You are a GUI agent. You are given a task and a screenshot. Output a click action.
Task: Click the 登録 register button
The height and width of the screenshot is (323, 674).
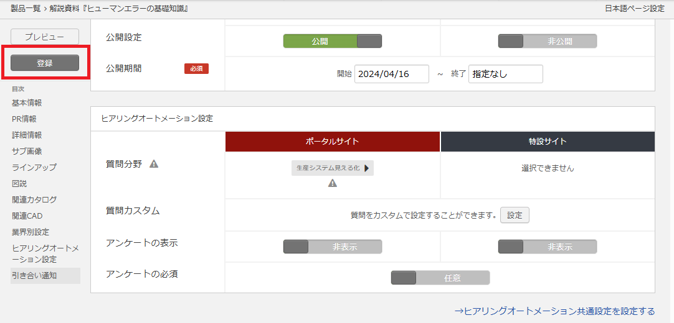(x=45, y=63)
